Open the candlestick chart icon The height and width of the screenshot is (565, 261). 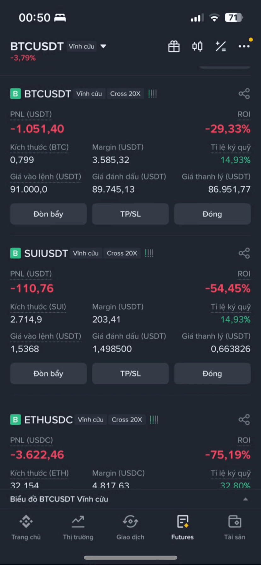point(197,46)
